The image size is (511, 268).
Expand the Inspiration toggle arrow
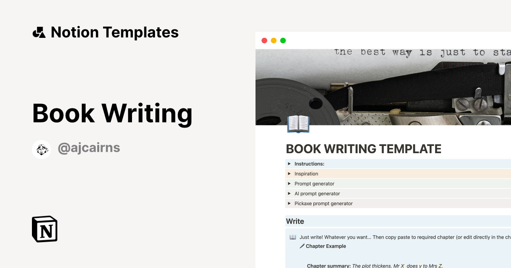pyautogui.click(x=289, y=174)
